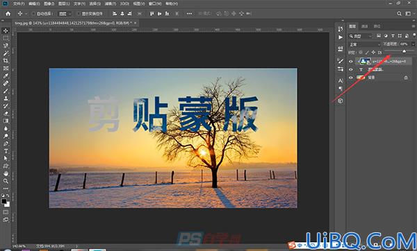Screen dimensions: 417x251
Task: Select the Move tool in the toolbox
Action: (6, 31)
